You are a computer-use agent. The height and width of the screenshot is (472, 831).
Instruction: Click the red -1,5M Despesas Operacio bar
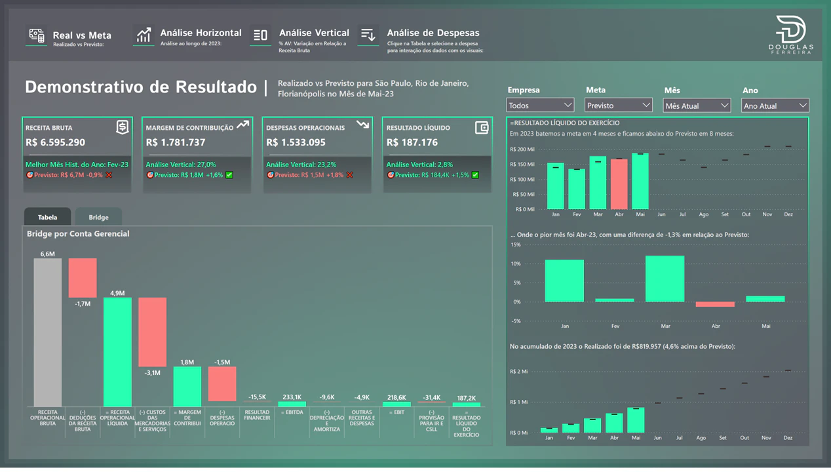click(222, 383)
